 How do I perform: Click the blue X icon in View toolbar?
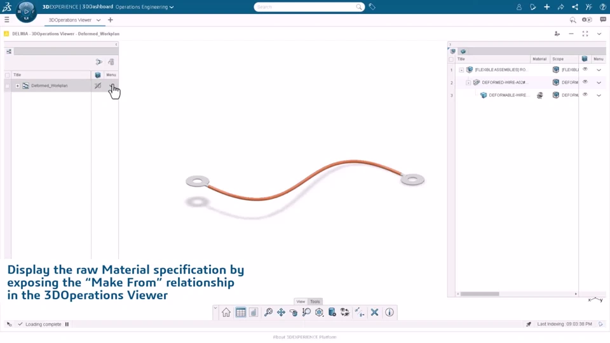(x=375, y=313)
